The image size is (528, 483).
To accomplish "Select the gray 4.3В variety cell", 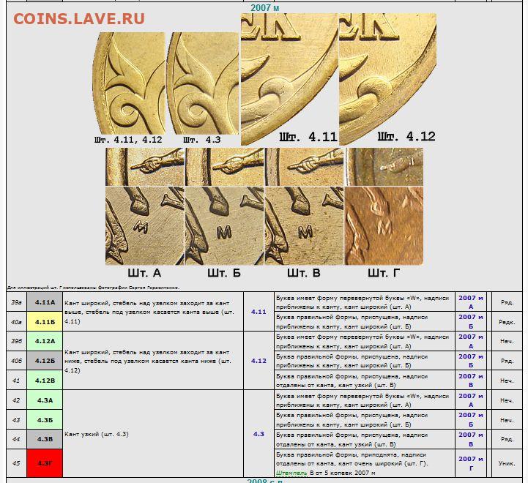I will click(45, 439).
